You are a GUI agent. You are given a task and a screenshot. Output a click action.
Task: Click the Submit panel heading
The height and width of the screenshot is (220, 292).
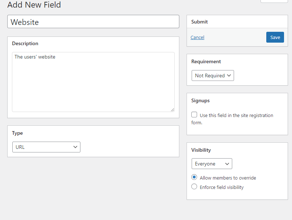200,22
